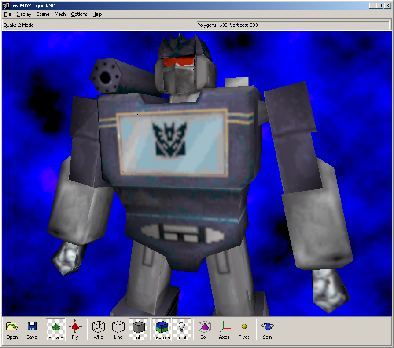394x348 pixels.
Task: Switch to Fly navigation mode
Action: coord(75,330)
